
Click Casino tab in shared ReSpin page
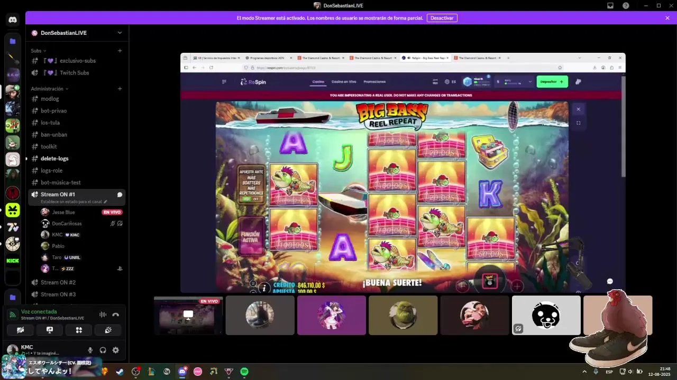(x=318, y=82)
